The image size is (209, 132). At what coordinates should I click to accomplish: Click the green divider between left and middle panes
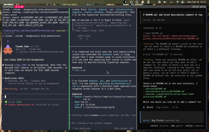point(69,69)
